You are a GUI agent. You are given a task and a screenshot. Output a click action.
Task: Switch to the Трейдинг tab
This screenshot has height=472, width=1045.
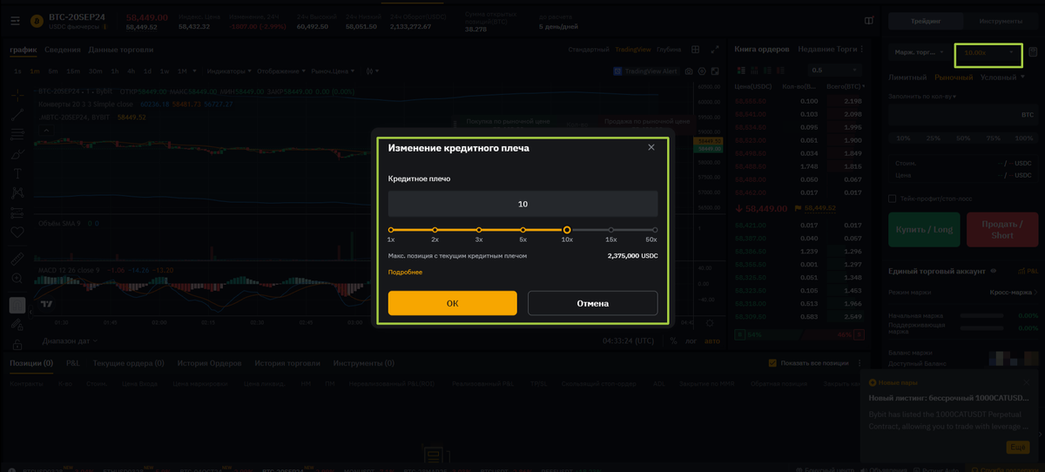coord(925,21)
